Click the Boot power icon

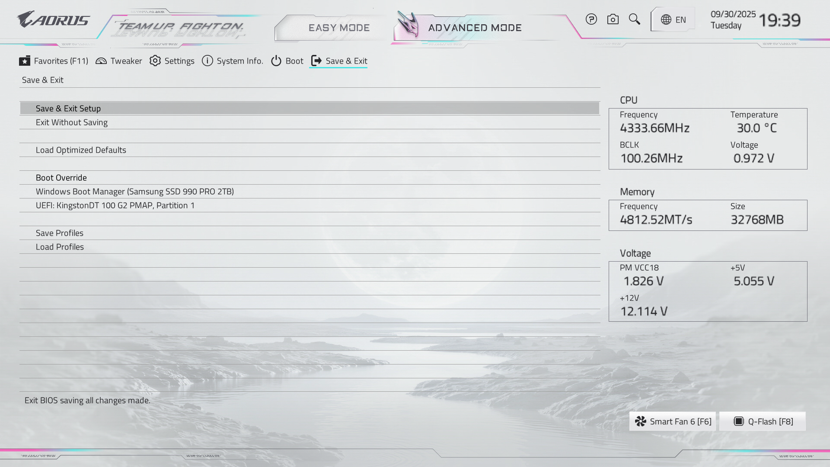(276, 61)
